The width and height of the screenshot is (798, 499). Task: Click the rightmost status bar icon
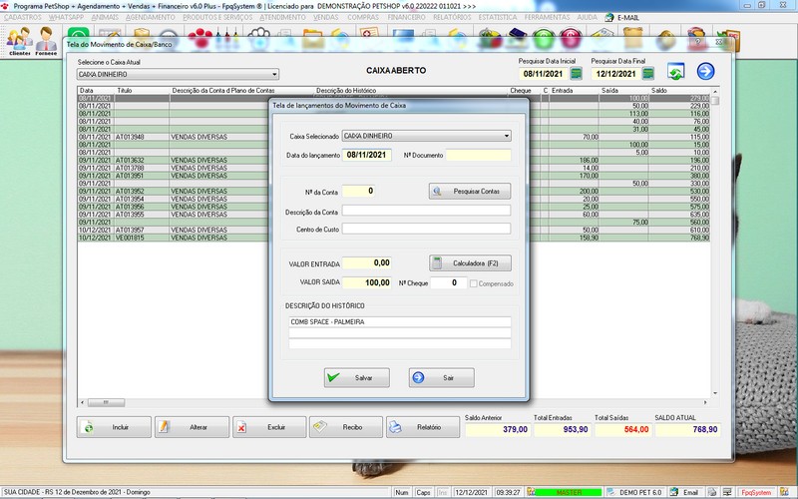coord(784,492)
